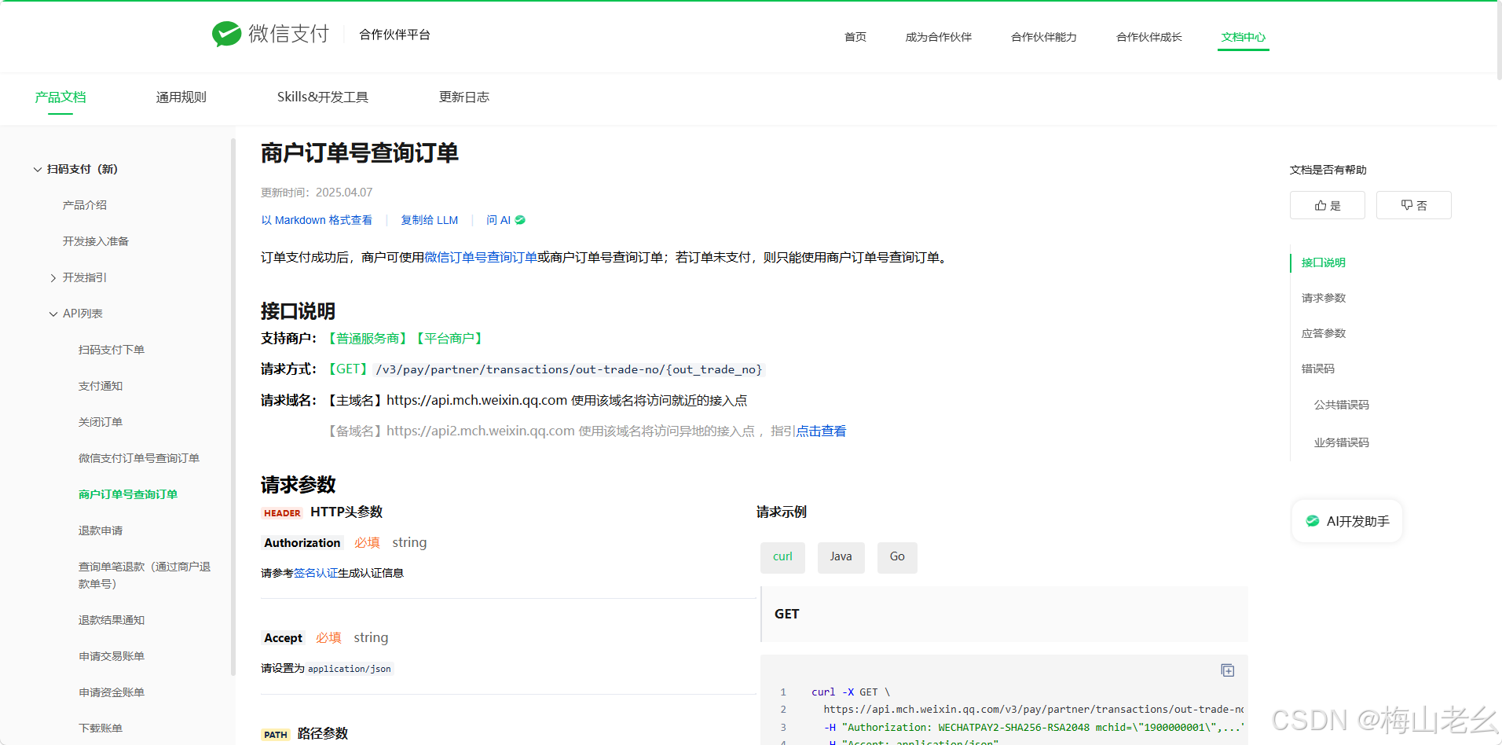Click 点击查看 backup domain guide link
Viewport: 1502px width, 745px height.
pyautogui.click(x=821, y=431)
